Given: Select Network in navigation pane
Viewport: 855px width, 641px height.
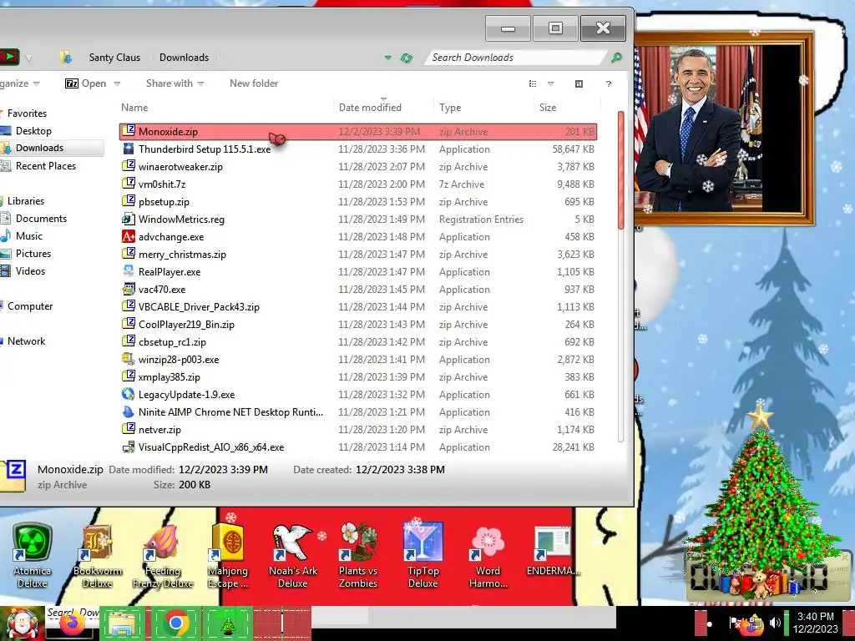Looking at the screenshot, I should click(26, 341).
